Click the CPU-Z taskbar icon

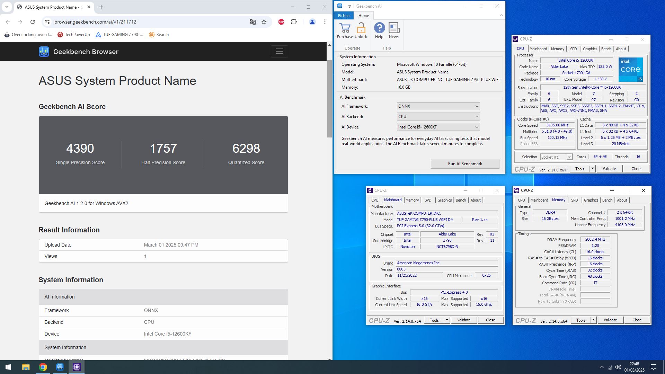click(77, 367)
